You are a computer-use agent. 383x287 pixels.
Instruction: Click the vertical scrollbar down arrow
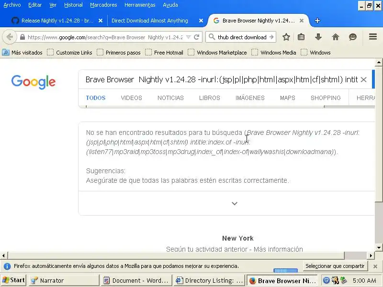pyautogui.click(x=379, y=248)
